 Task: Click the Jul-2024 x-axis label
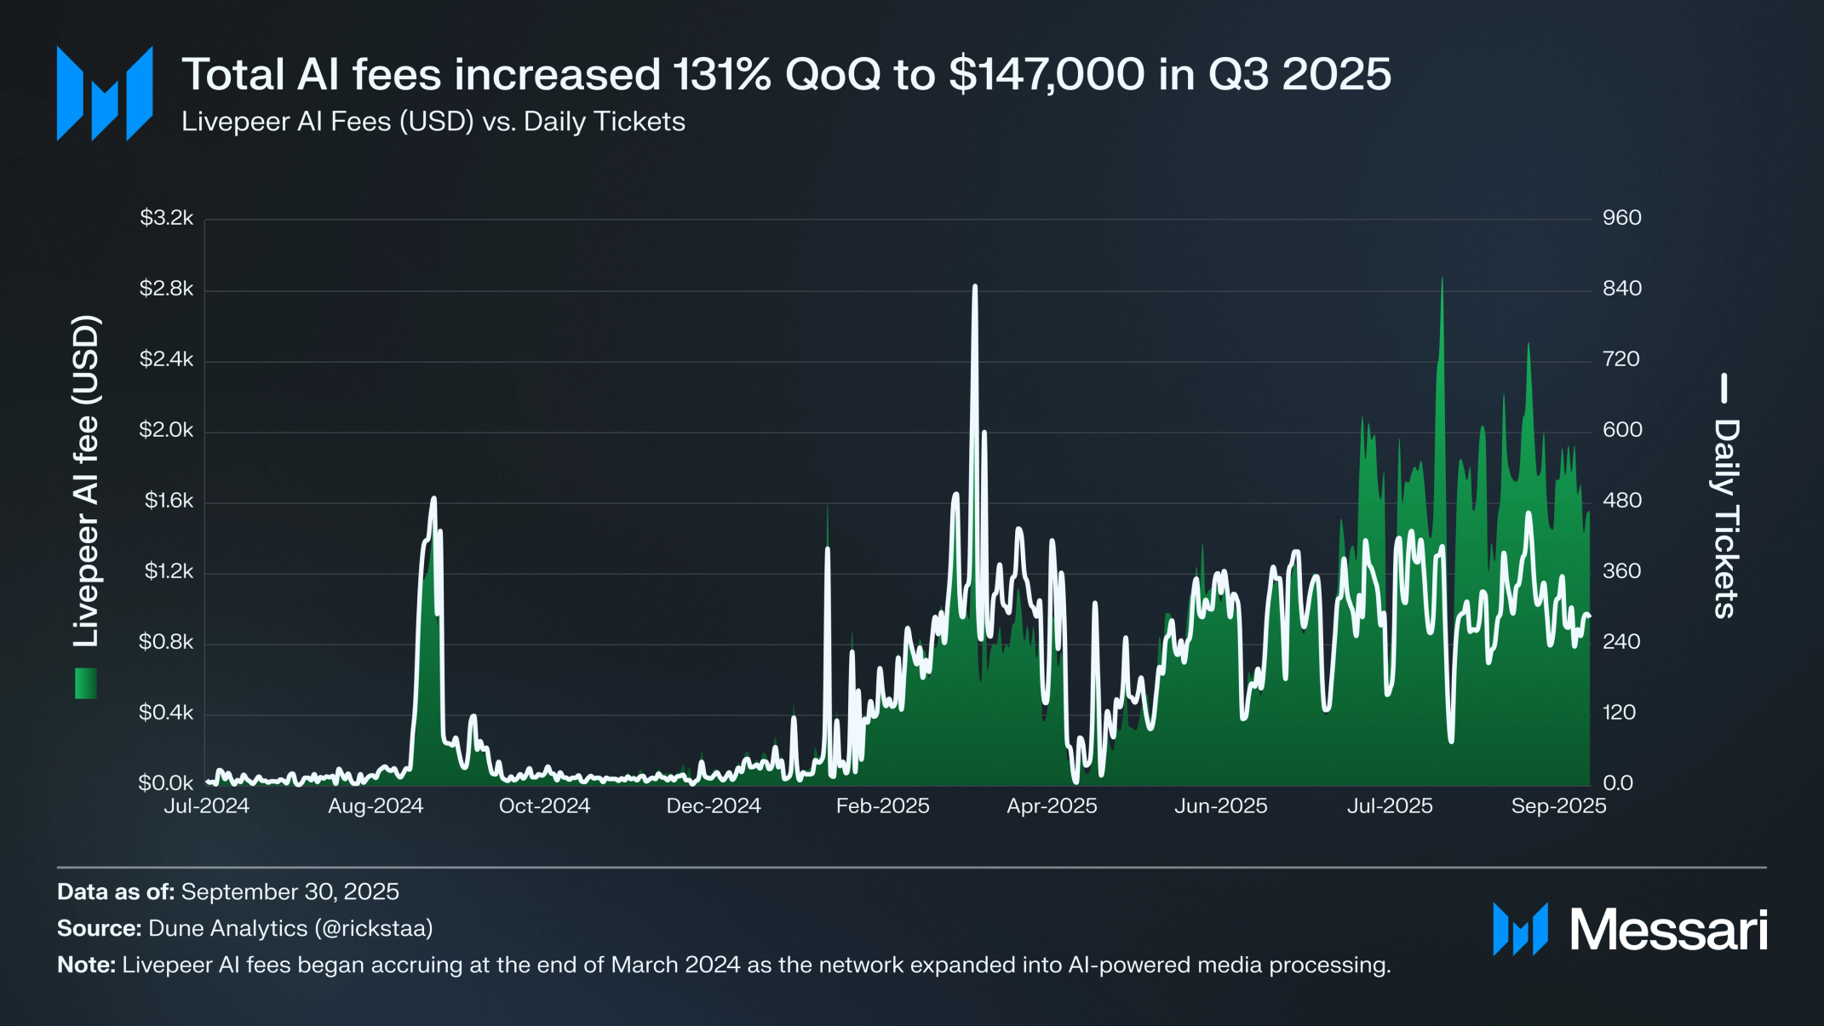[206, 805]
